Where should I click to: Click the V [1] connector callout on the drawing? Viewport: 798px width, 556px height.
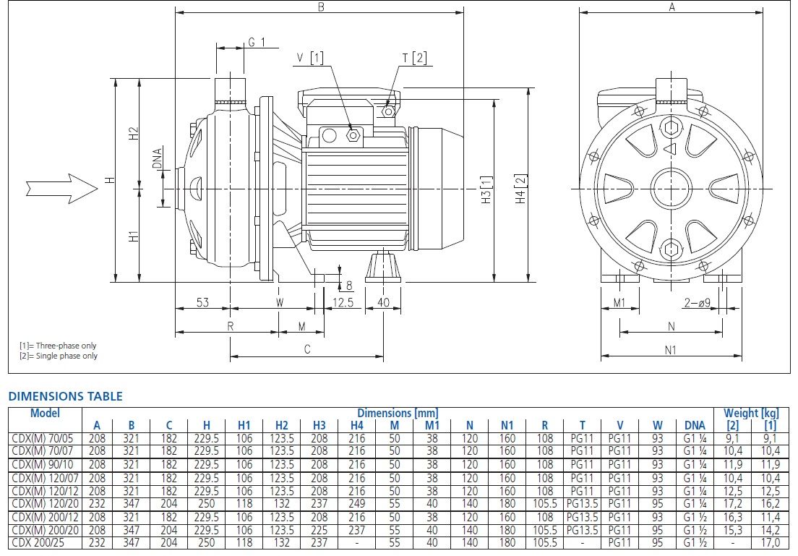309,57
